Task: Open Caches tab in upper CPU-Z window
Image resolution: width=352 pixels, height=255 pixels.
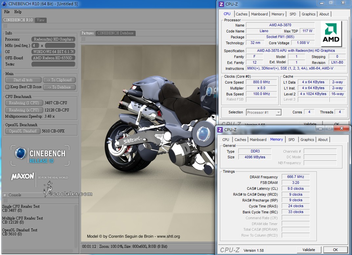Action: (242, 14)
